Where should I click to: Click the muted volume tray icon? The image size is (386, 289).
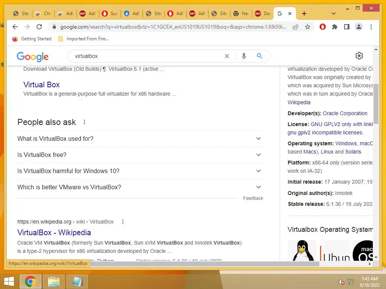click(341, 282)
